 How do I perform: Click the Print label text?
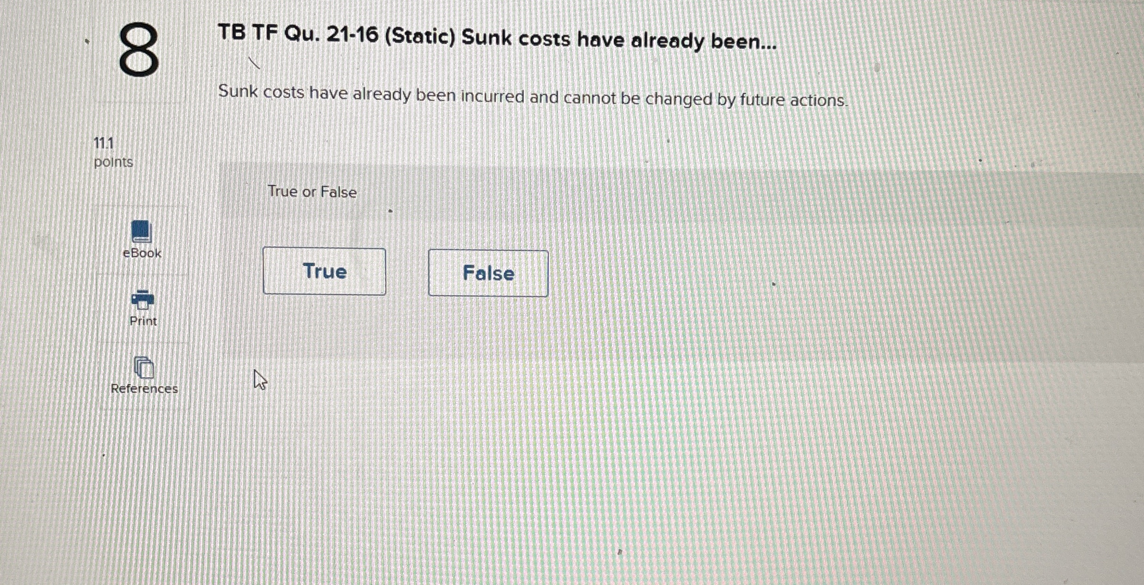(143, 321)
